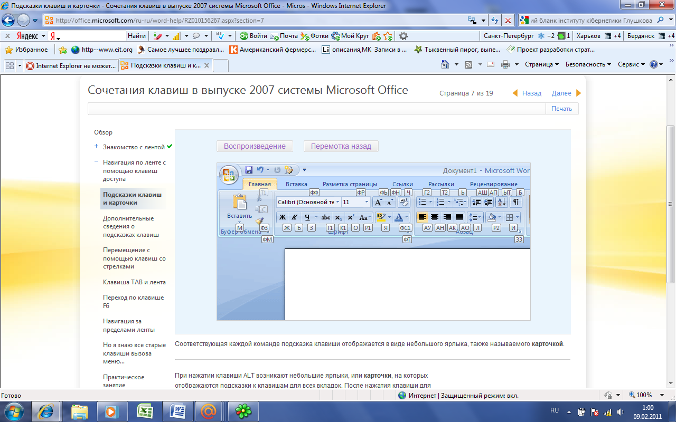This screenshot has height=422, width=676.
Task: Toggle Italic К in the Word demo ribbon
Action: click(294, 217)
